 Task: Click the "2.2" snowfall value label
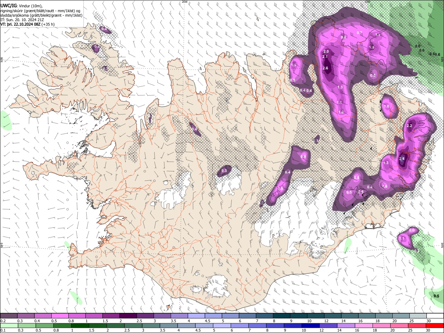[409, 126]
